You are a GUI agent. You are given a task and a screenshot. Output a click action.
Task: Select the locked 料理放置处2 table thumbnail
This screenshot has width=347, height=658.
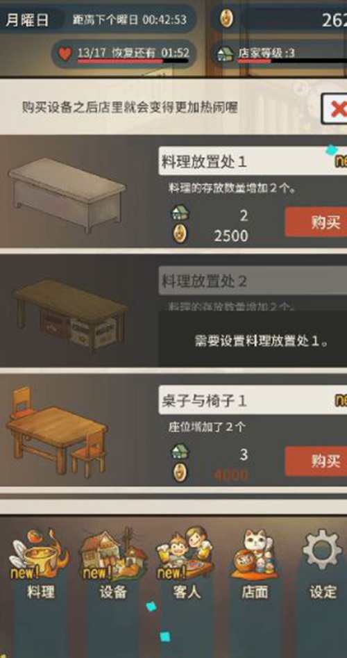69,314
